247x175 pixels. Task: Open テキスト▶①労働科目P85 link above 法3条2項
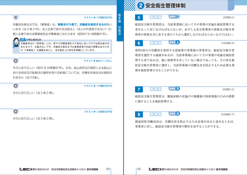pos(98,86)
